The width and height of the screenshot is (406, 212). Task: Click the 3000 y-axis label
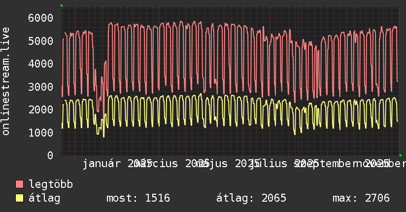click(x=40, y=87)
